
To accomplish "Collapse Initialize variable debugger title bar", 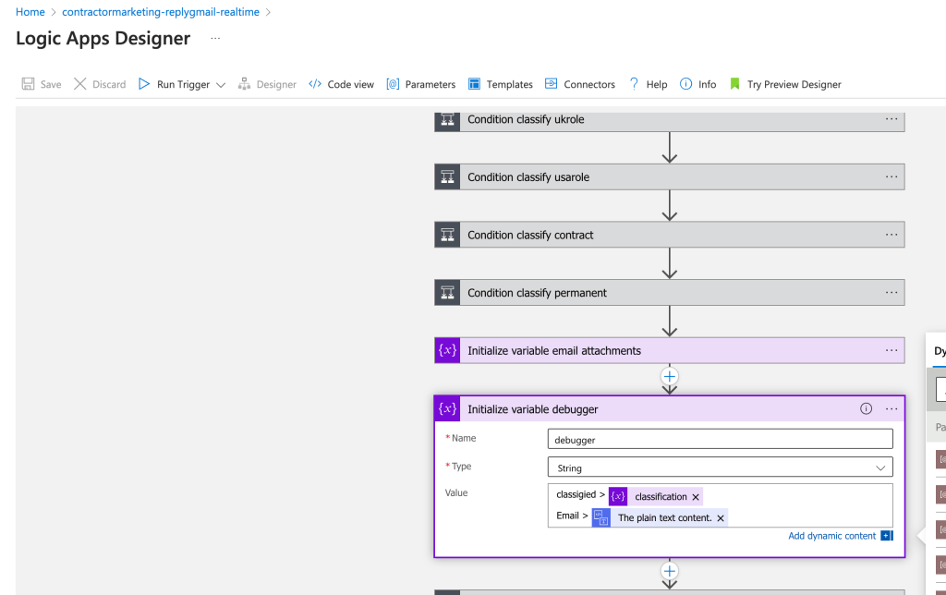I will (x=670, y=409).
